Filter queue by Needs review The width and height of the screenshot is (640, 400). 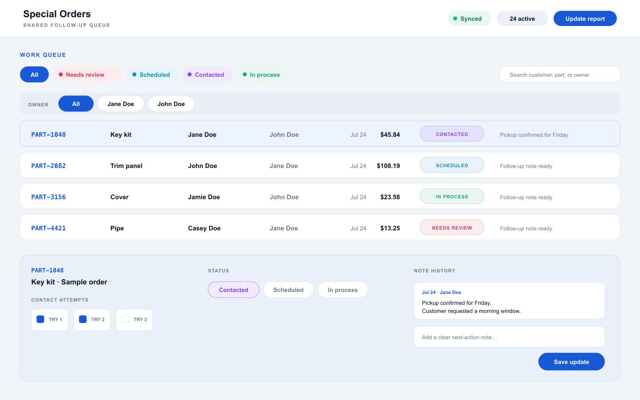tap(88, 74)
